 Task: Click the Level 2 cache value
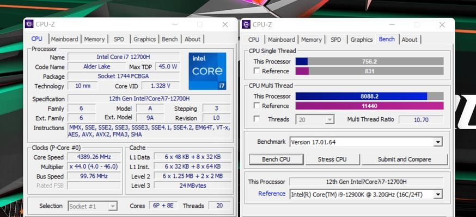click(x=193, y=176)
